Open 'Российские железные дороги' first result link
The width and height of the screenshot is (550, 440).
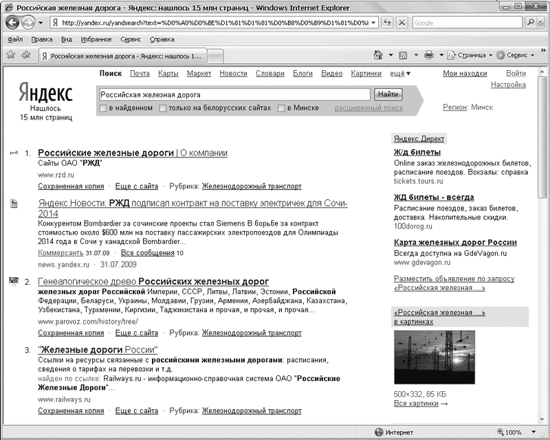[x=106, y=153]
